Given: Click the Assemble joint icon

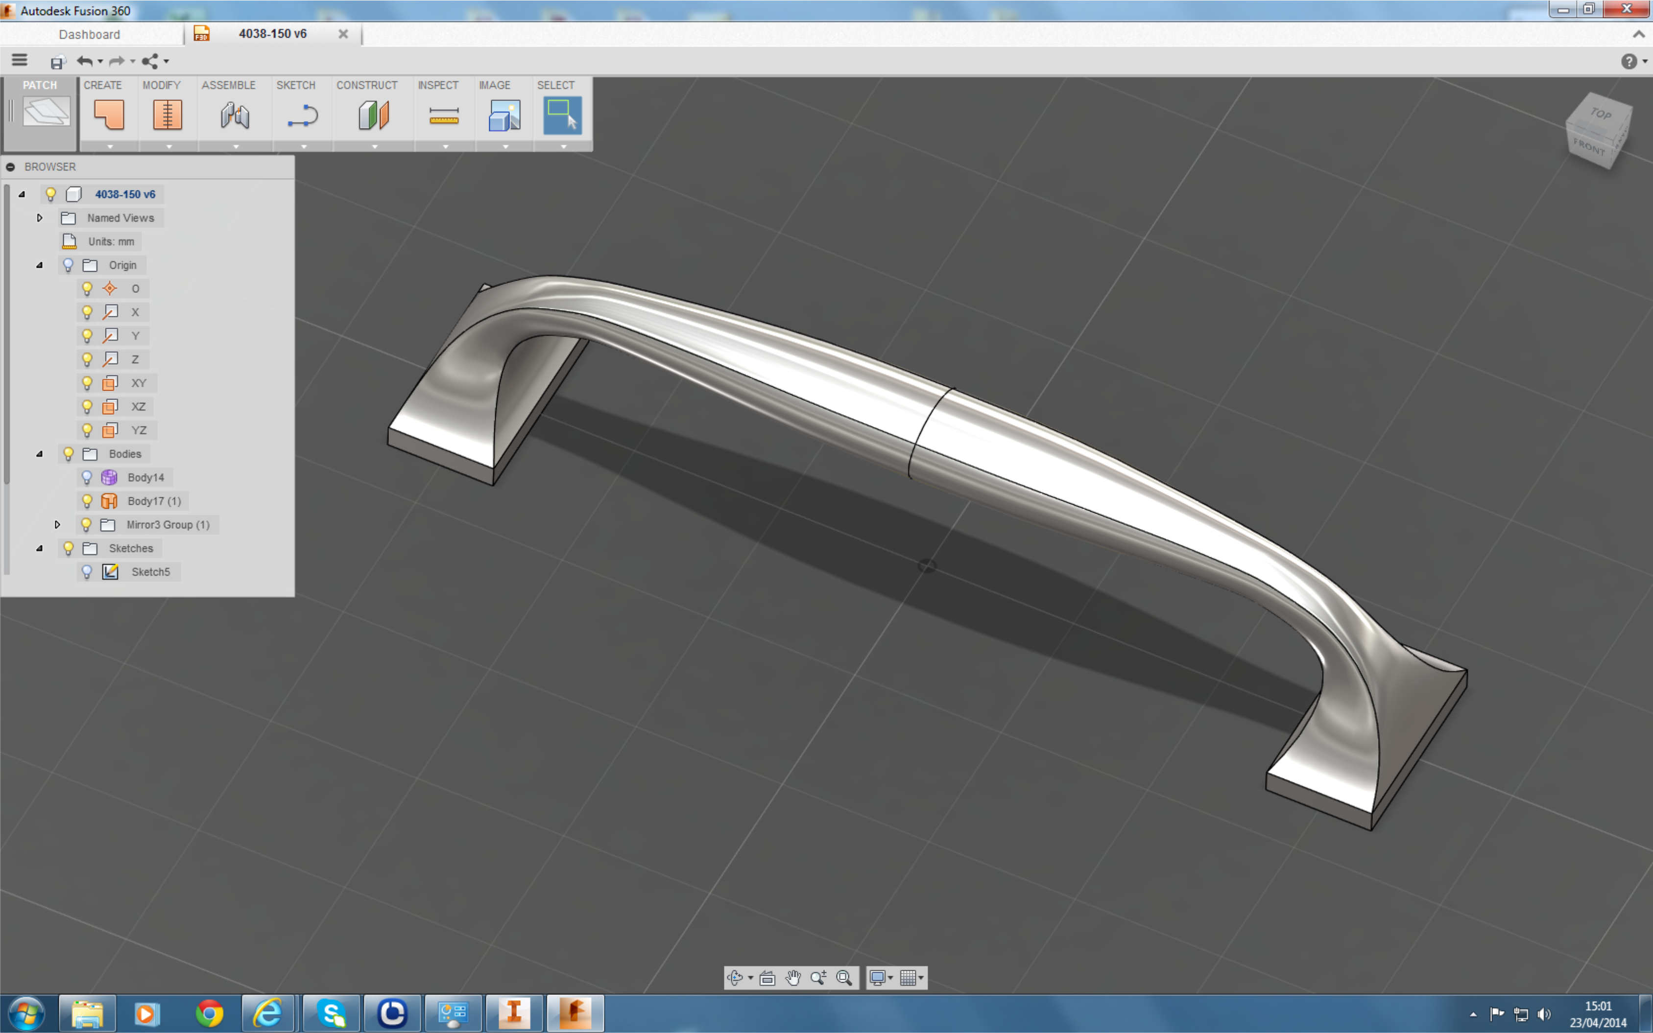Looking at the screenshot, I should [235, 115].
